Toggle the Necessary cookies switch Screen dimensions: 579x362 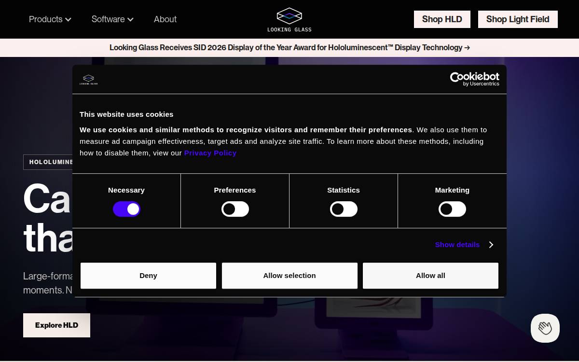pyautogui.click(x=126, y=209)
